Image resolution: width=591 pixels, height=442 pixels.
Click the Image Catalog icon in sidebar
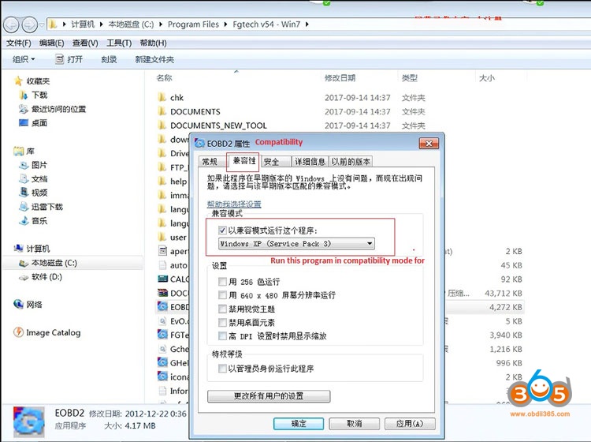pos(18,332)
